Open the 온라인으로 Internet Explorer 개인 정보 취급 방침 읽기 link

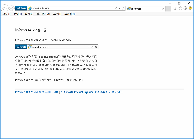tap(92, 92)
